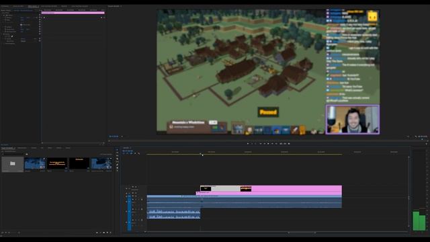Select pink clip bar in Effect Controls timeline
430x242 pixels.
click(x=73, y=13)
